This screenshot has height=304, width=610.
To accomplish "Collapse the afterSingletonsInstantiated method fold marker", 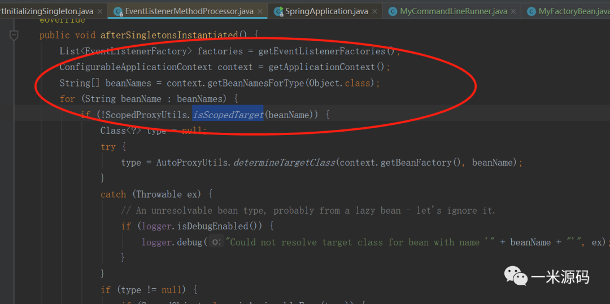I will pyautogui.click(x=14, y=35).
